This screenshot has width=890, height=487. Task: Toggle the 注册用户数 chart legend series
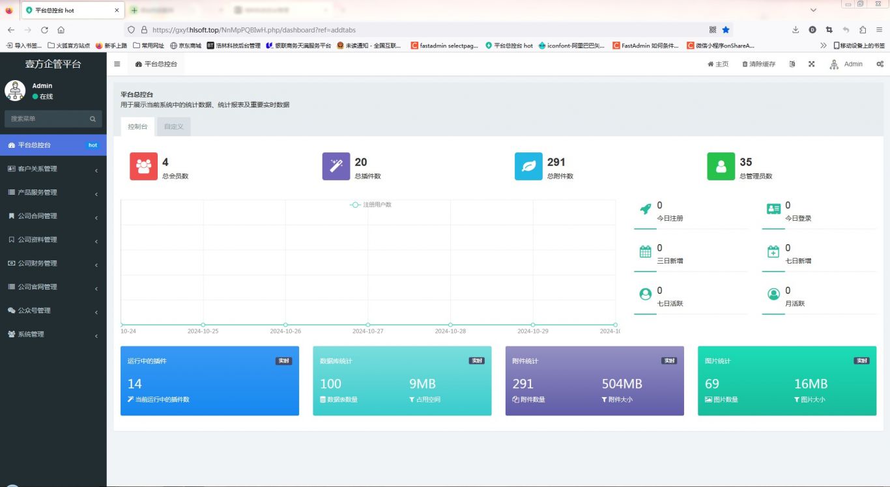(371, 204)
